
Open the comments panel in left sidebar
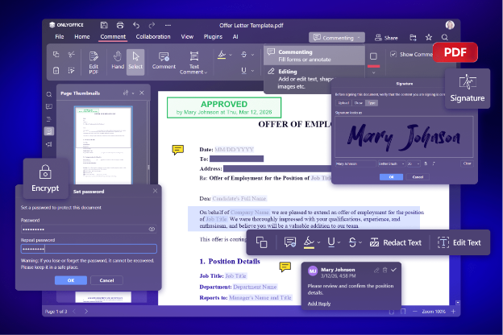tap(48, 106)
